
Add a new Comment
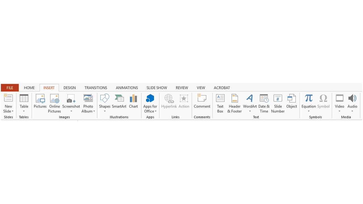point(202,103)
